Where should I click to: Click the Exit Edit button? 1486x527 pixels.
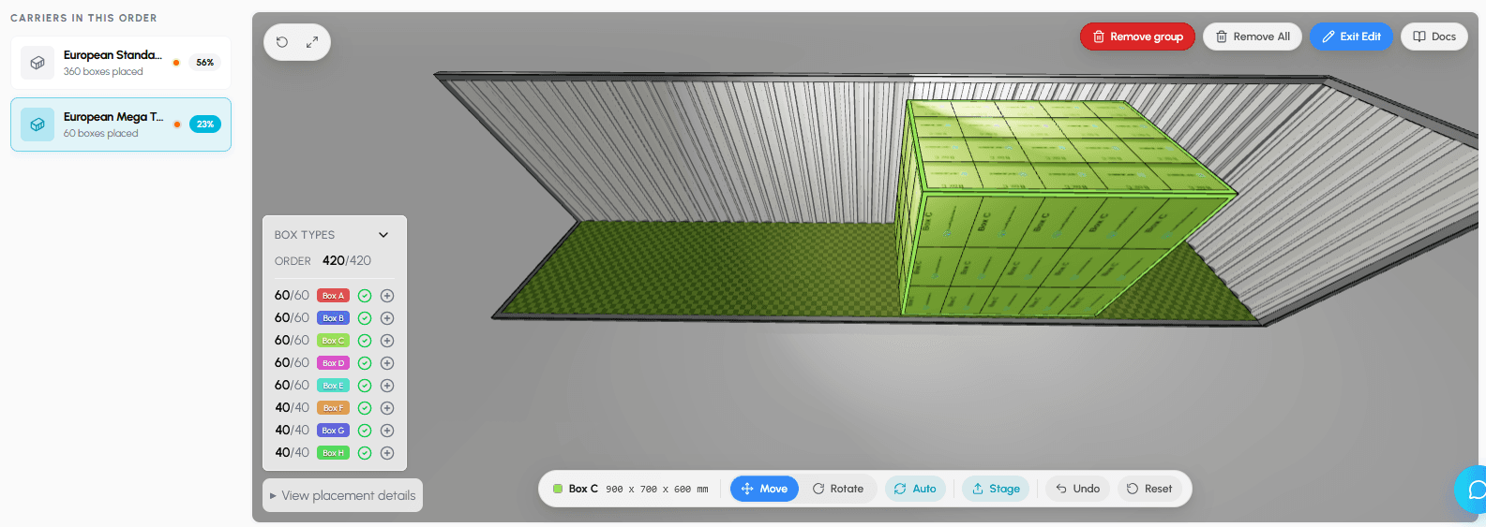pos(1351,37)
